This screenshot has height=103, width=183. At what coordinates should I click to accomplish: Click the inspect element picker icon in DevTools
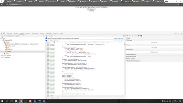1,33
